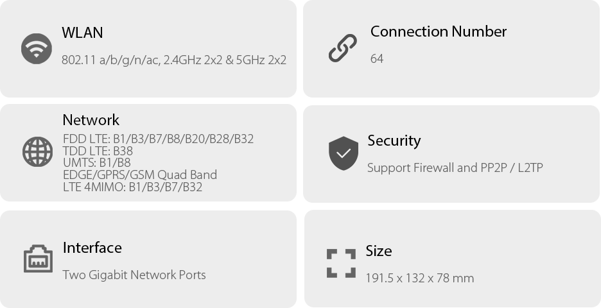Screen dimensions: 601x308
Task: Click the 802.11 a/b/g/n/ac specification text
Action: pyautogui.click(x=174, y=60)
